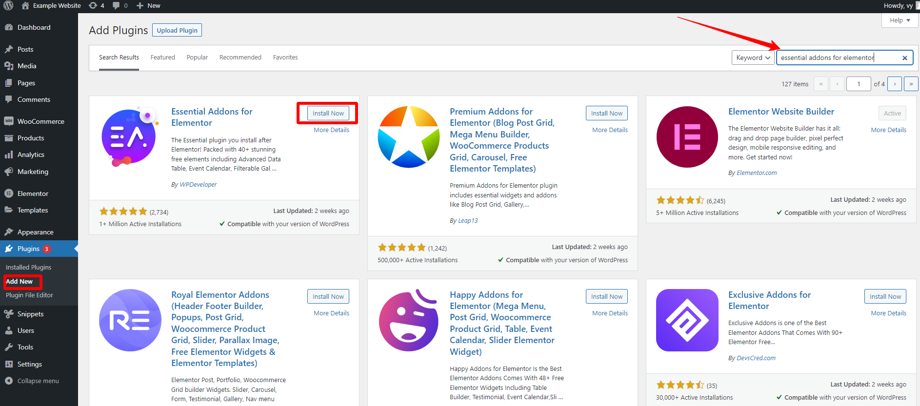Switch to the Popular tab
Image resolution: width=920 pixels, height=406 pixels.
(x=197, y=58)
